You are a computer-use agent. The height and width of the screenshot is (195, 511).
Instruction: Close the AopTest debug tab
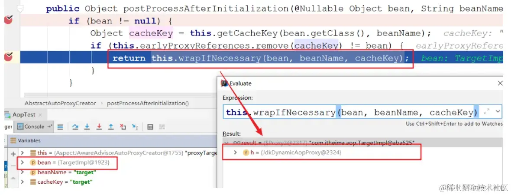coord(41,115)
